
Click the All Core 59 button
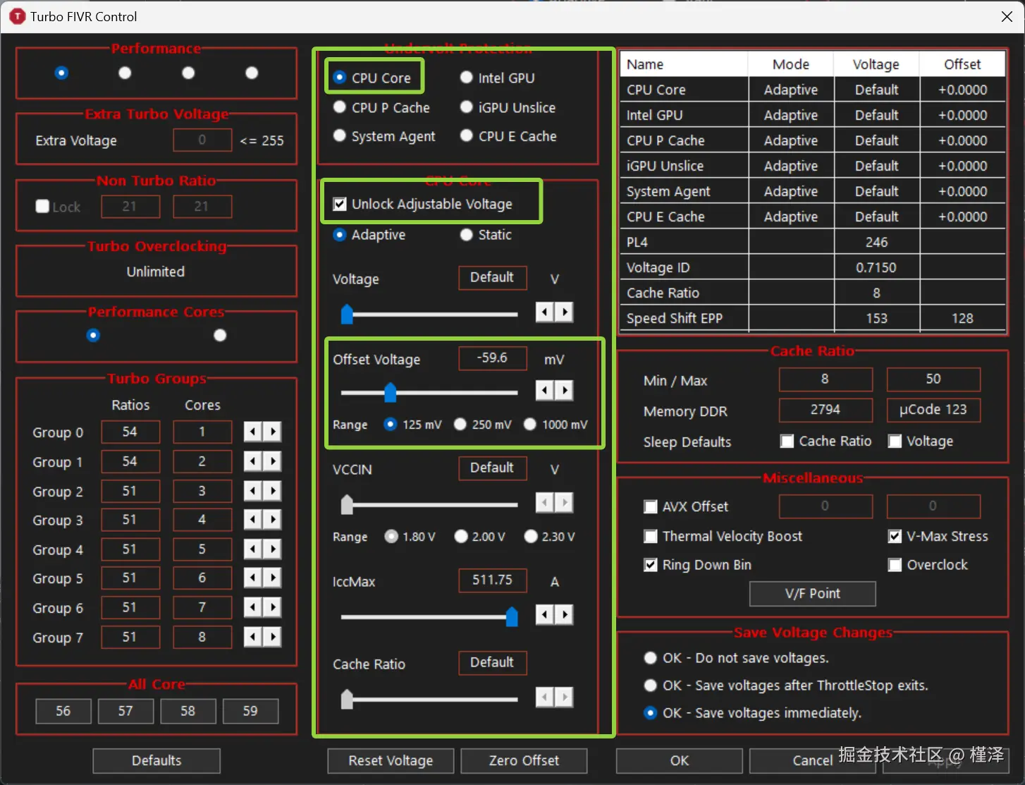click(250, 712)
